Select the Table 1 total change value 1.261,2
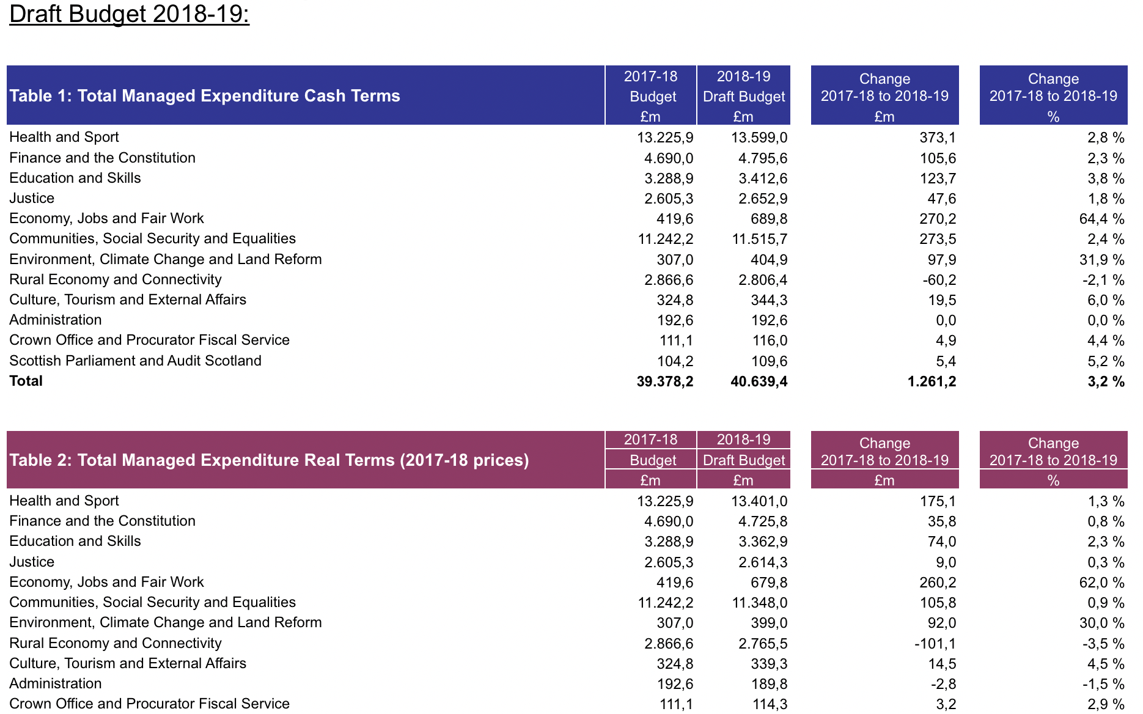 [932, 381]
